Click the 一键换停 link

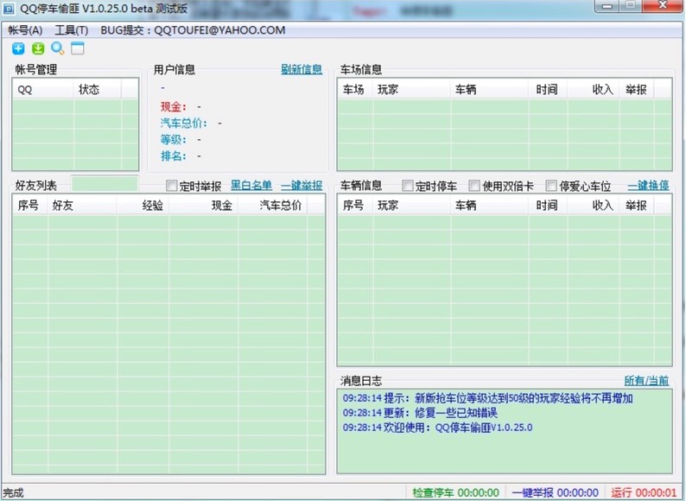(647, 186)
